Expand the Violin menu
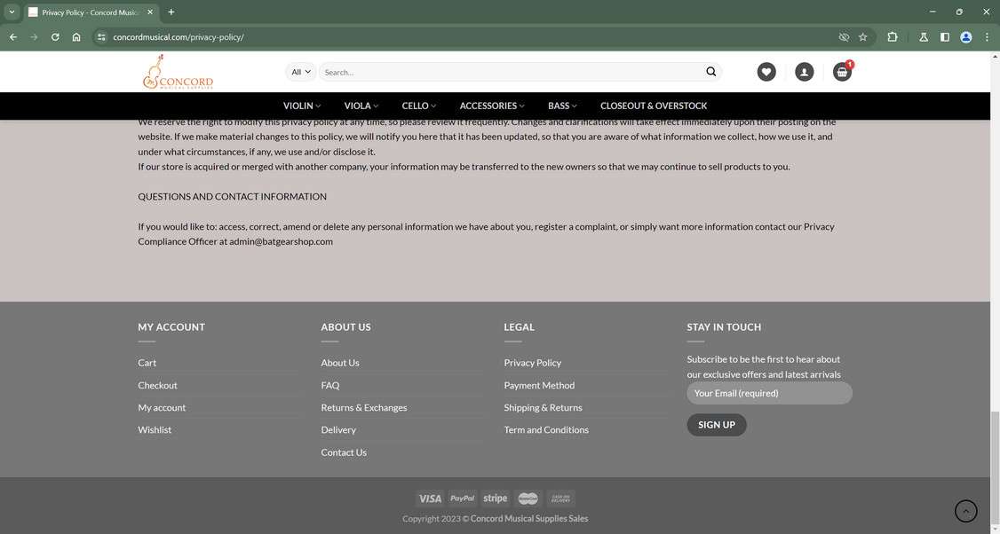Viewport: 1000px width, 534px height. coord(302,106)
